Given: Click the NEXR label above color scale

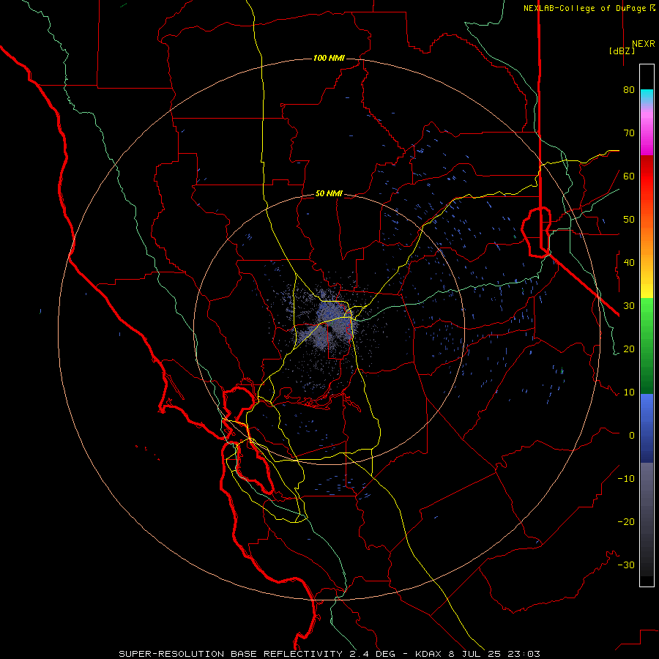Looking at the screenshot, I should [643, 44].
